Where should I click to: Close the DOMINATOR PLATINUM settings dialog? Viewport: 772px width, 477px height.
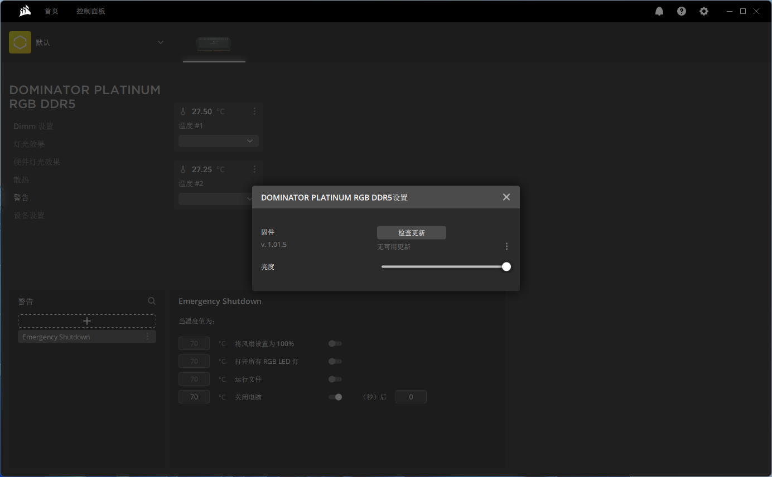tap(506, 197)
